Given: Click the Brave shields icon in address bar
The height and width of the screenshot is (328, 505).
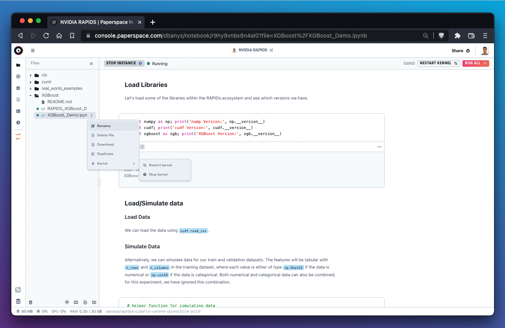Looking at the screenshot, I should [441, 36].
